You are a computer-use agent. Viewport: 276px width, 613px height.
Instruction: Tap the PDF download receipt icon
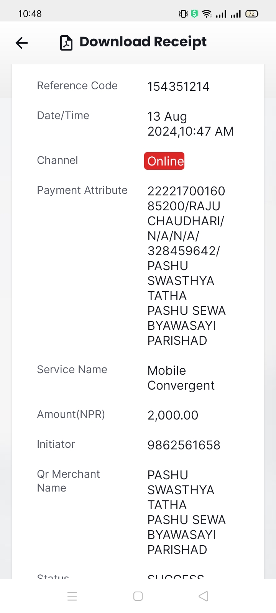coord(66,43)
